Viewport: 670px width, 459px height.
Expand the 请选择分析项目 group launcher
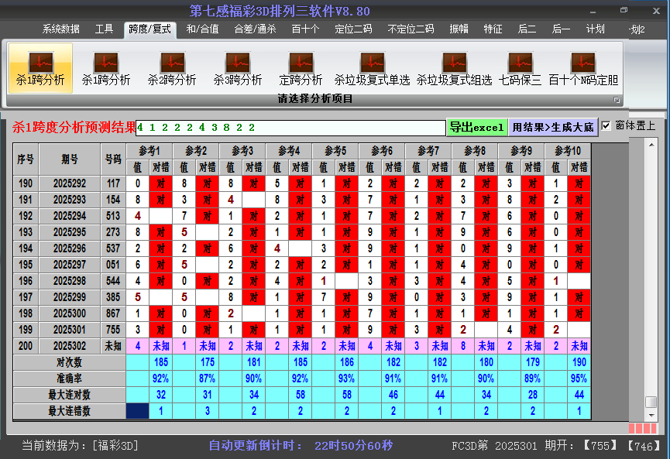point(617,100)
